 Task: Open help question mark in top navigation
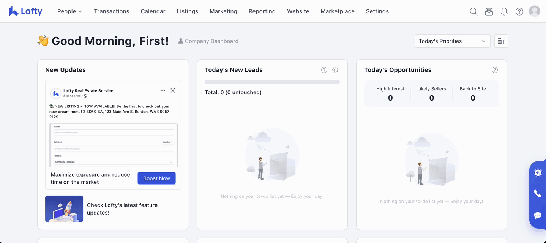pos(519,11)
